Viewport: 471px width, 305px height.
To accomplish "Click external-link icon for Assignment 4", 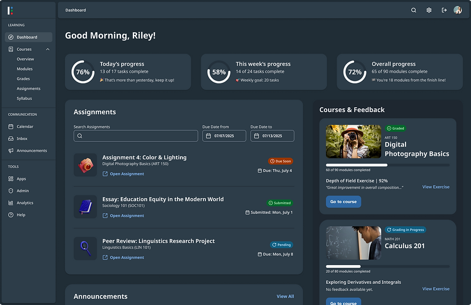I will (105, 174).
